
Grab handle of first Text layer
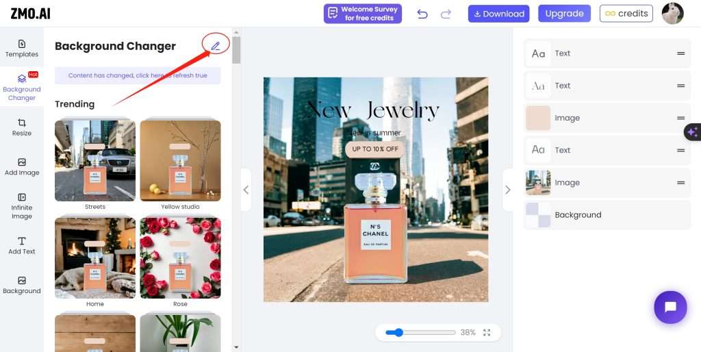coord(680,53)
